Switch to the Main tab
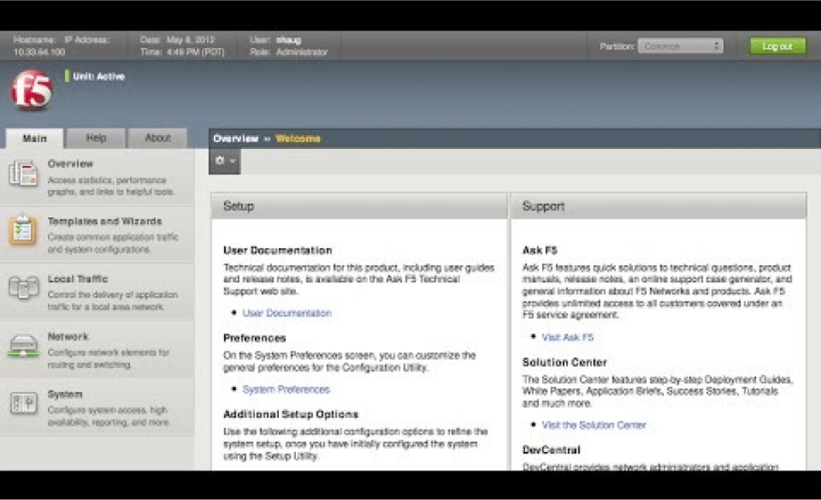 (35, 138)
